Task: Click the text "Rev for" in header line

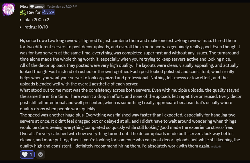Action: tap(34, 12)
